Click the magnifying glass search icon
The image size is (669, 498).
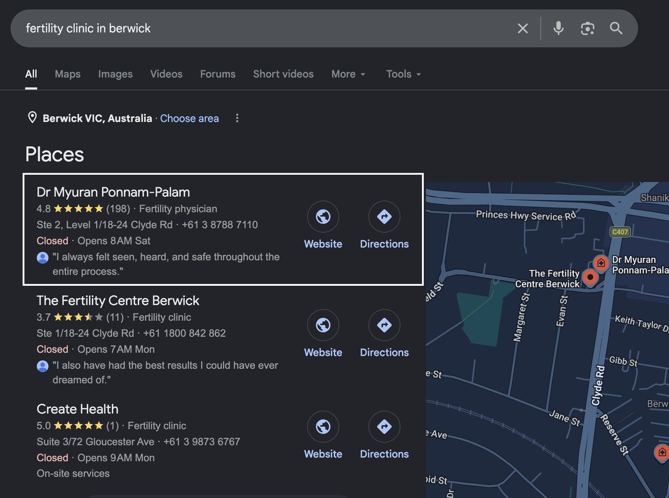click(616, 28)
